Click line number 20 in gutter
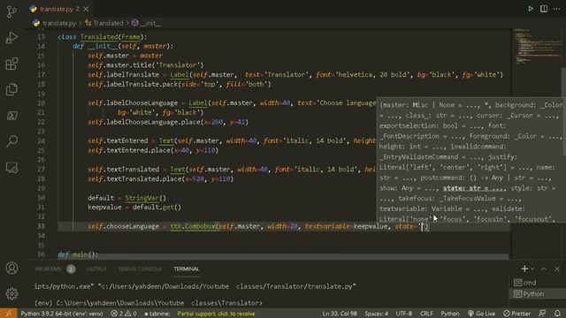 tap(41, 103)
